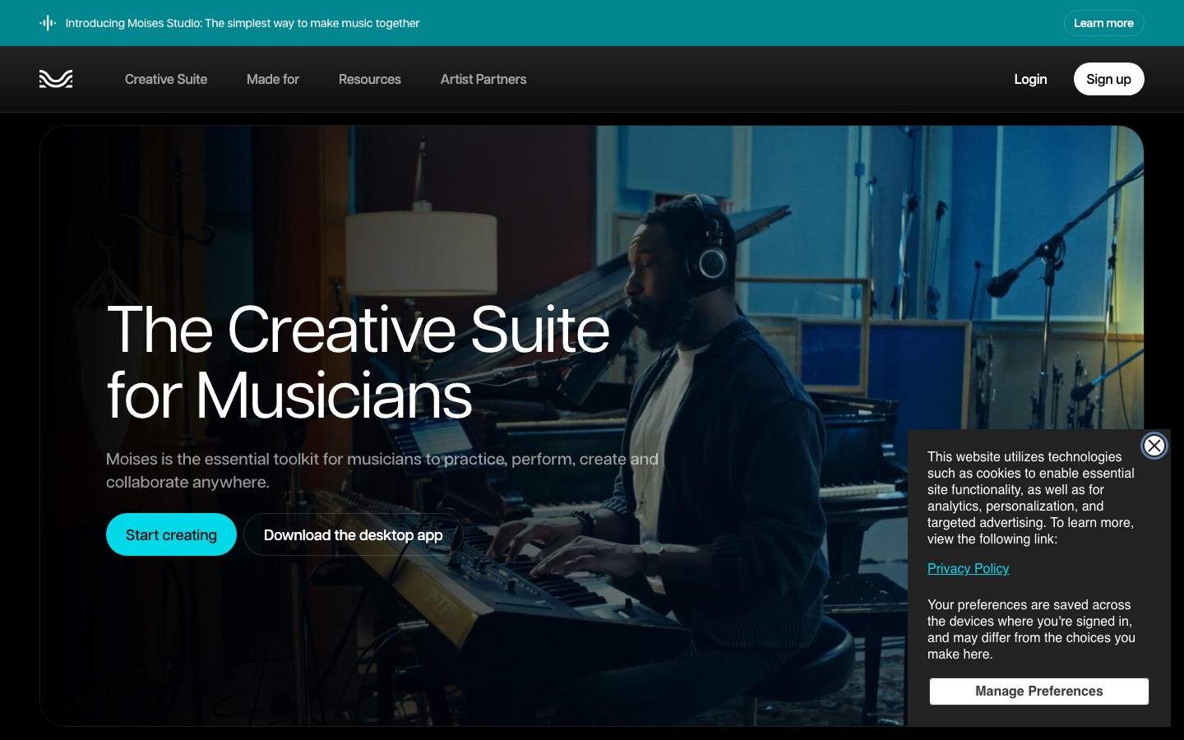Click the cookie notice text about technologies

click(1031, 497)
